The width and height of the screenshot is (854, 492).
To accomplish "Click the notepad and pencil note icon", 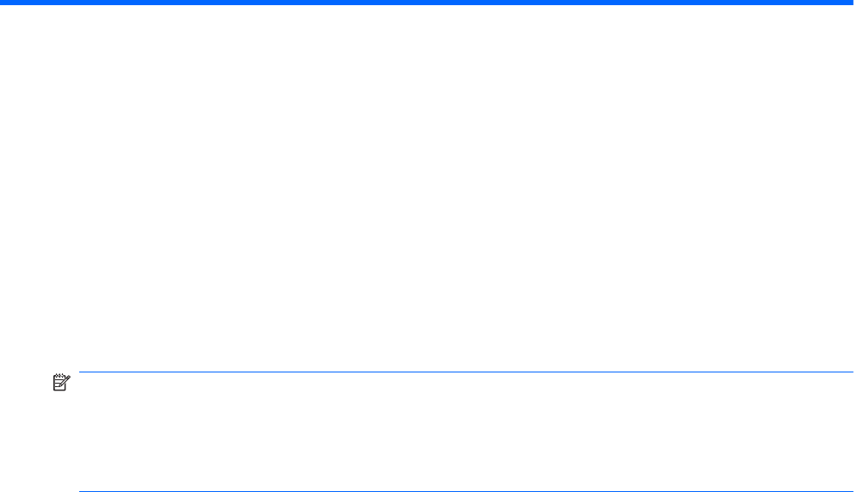I will point(61,382).
